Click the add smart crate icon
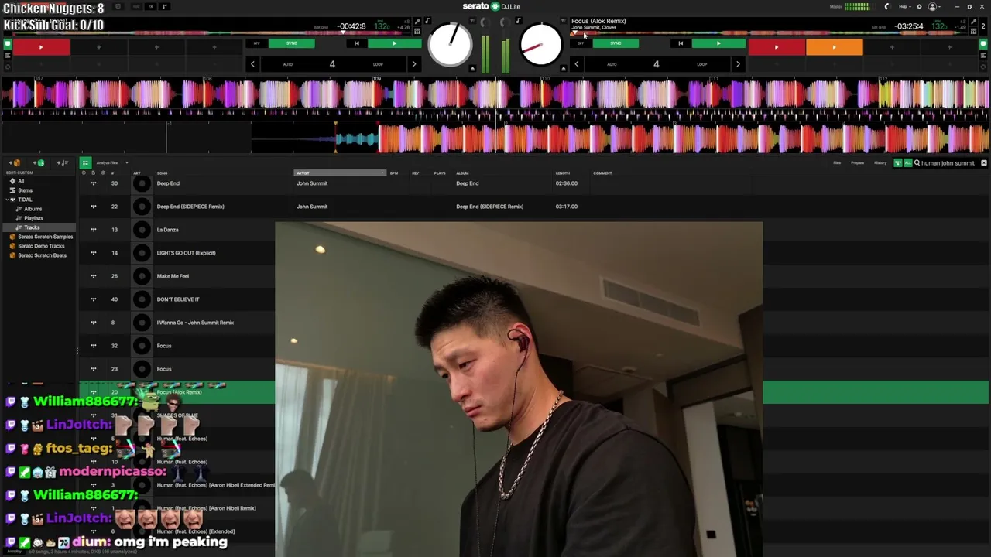 click(39, 163)
